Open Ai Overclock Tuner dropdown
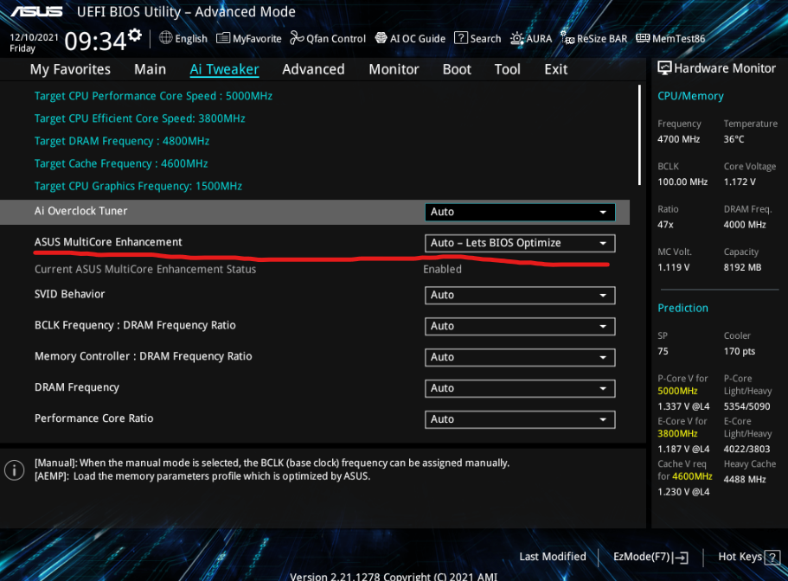788x581 pixels. pyautogui.click(x=520, y=212)
